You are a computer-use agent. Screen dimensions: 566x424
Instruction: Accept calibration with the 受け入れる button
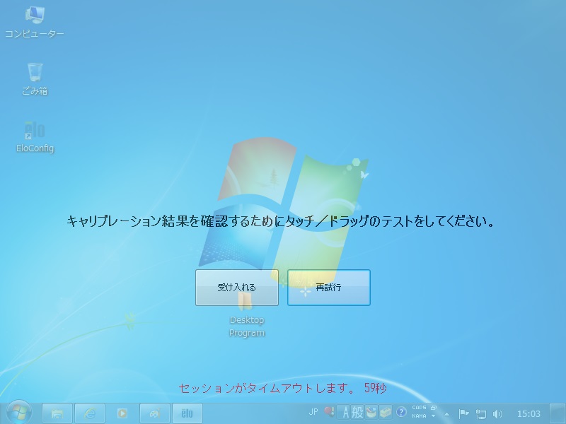(237, 288)
